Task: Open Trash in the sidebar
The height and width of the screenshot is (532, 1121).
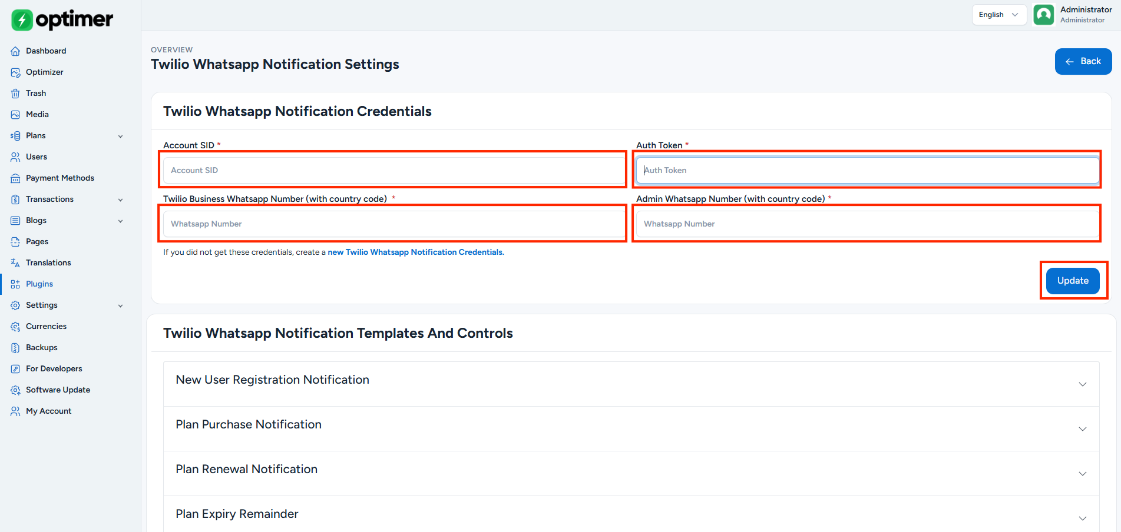Action: (x=36, y=94)
